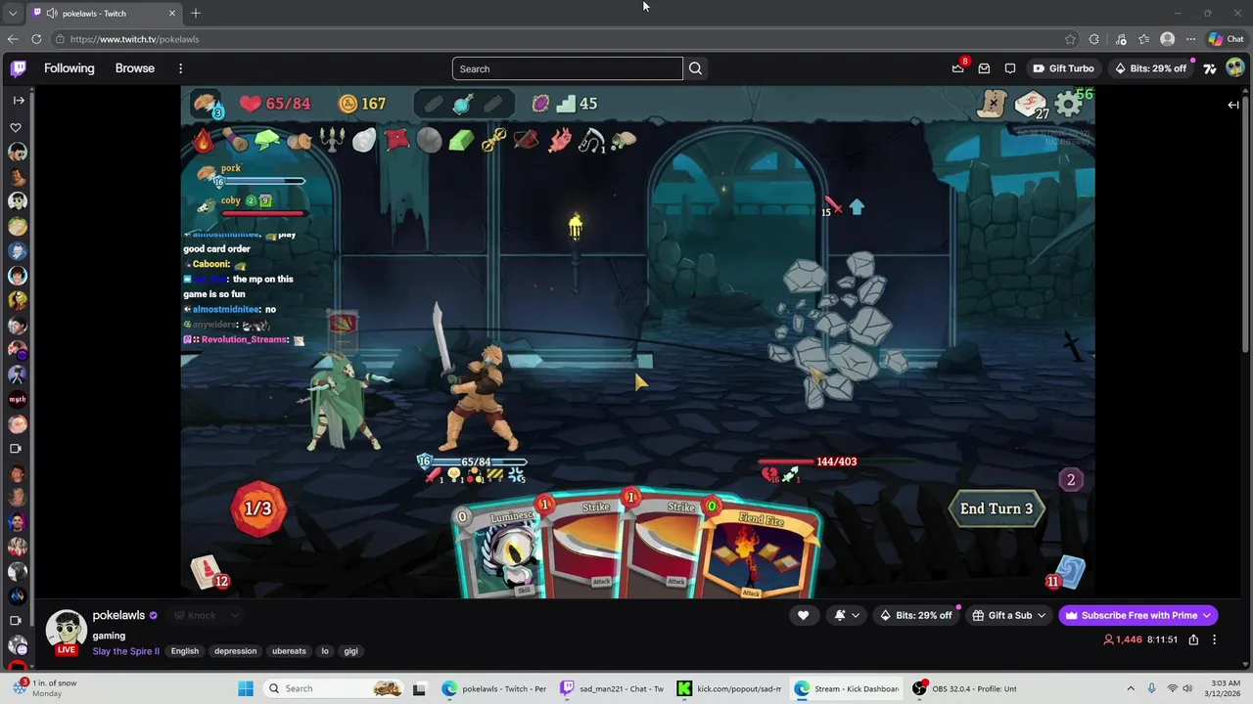Click the heart icon in the sidebar
This screenshot has height=704, width=1253.
click(x=16, y=127)
